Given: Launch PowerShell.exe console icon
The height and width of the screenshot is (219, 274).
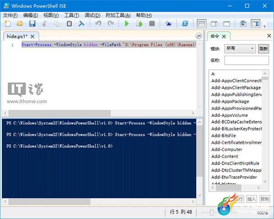Looking at the screenshot, I should (185, 24).
